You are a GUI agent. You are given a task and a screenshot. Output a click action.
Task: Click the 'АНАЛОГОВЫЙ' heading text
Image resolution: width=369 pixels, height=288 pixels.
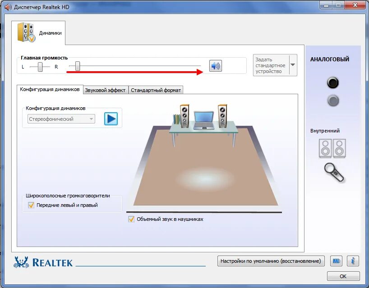pyautogui.click(x=330, y=59)
